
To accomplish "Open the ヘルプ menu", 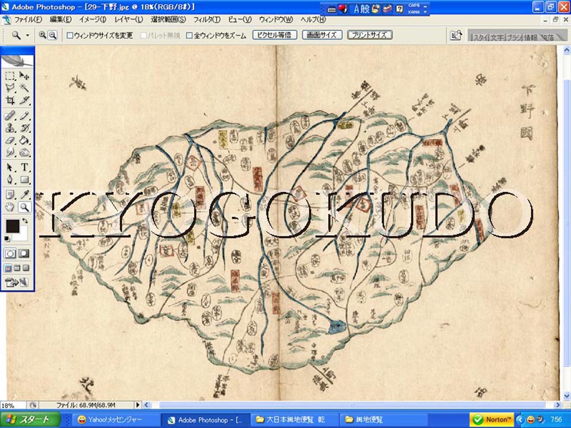I will click(x=313, y=20).
